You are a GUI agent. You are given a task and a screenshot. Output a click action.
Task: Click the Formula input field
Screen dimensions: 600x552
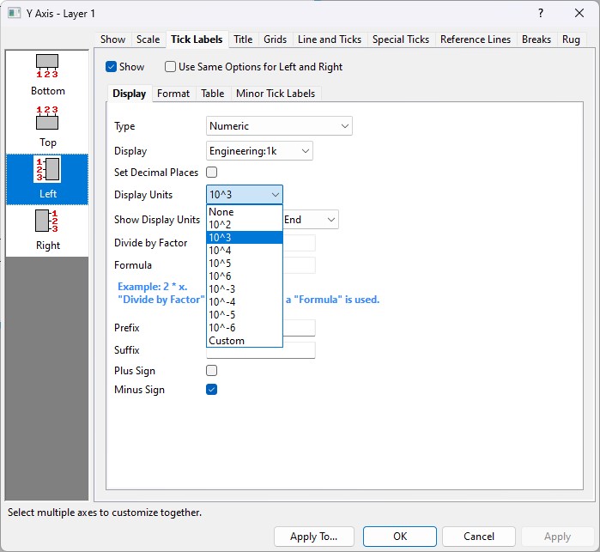point(299,265)
